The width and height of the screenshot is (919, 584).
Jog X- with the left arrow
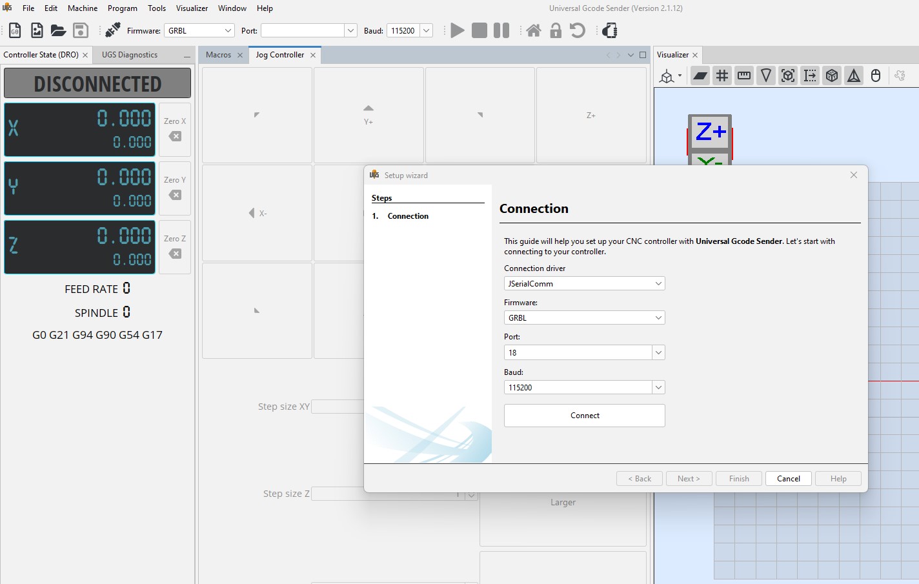258,213
